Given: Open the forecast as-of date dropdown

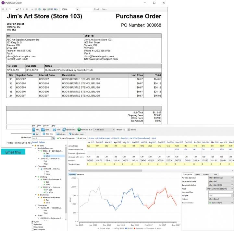Looking at the screenshot, I should [114, 129].
